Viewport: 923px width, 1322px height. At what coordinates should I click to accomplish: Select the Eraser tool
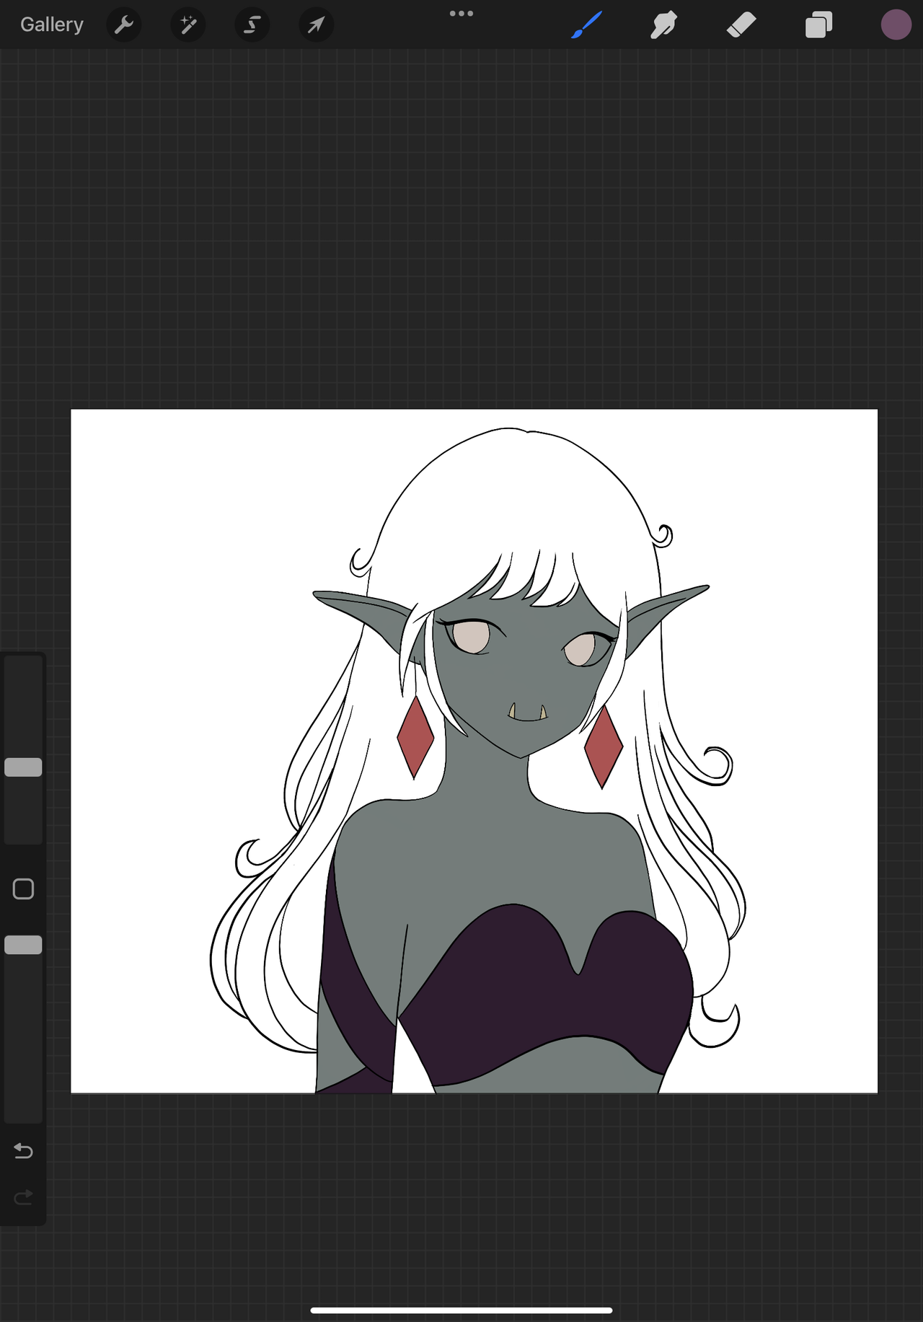pos(741,25)
